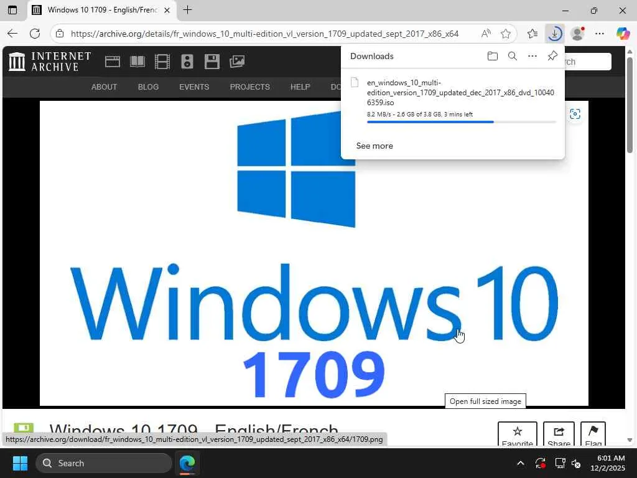The image size is (637, 478).
Task: Close the Windows 10 1709 tab
Action: tap(167, 10)
